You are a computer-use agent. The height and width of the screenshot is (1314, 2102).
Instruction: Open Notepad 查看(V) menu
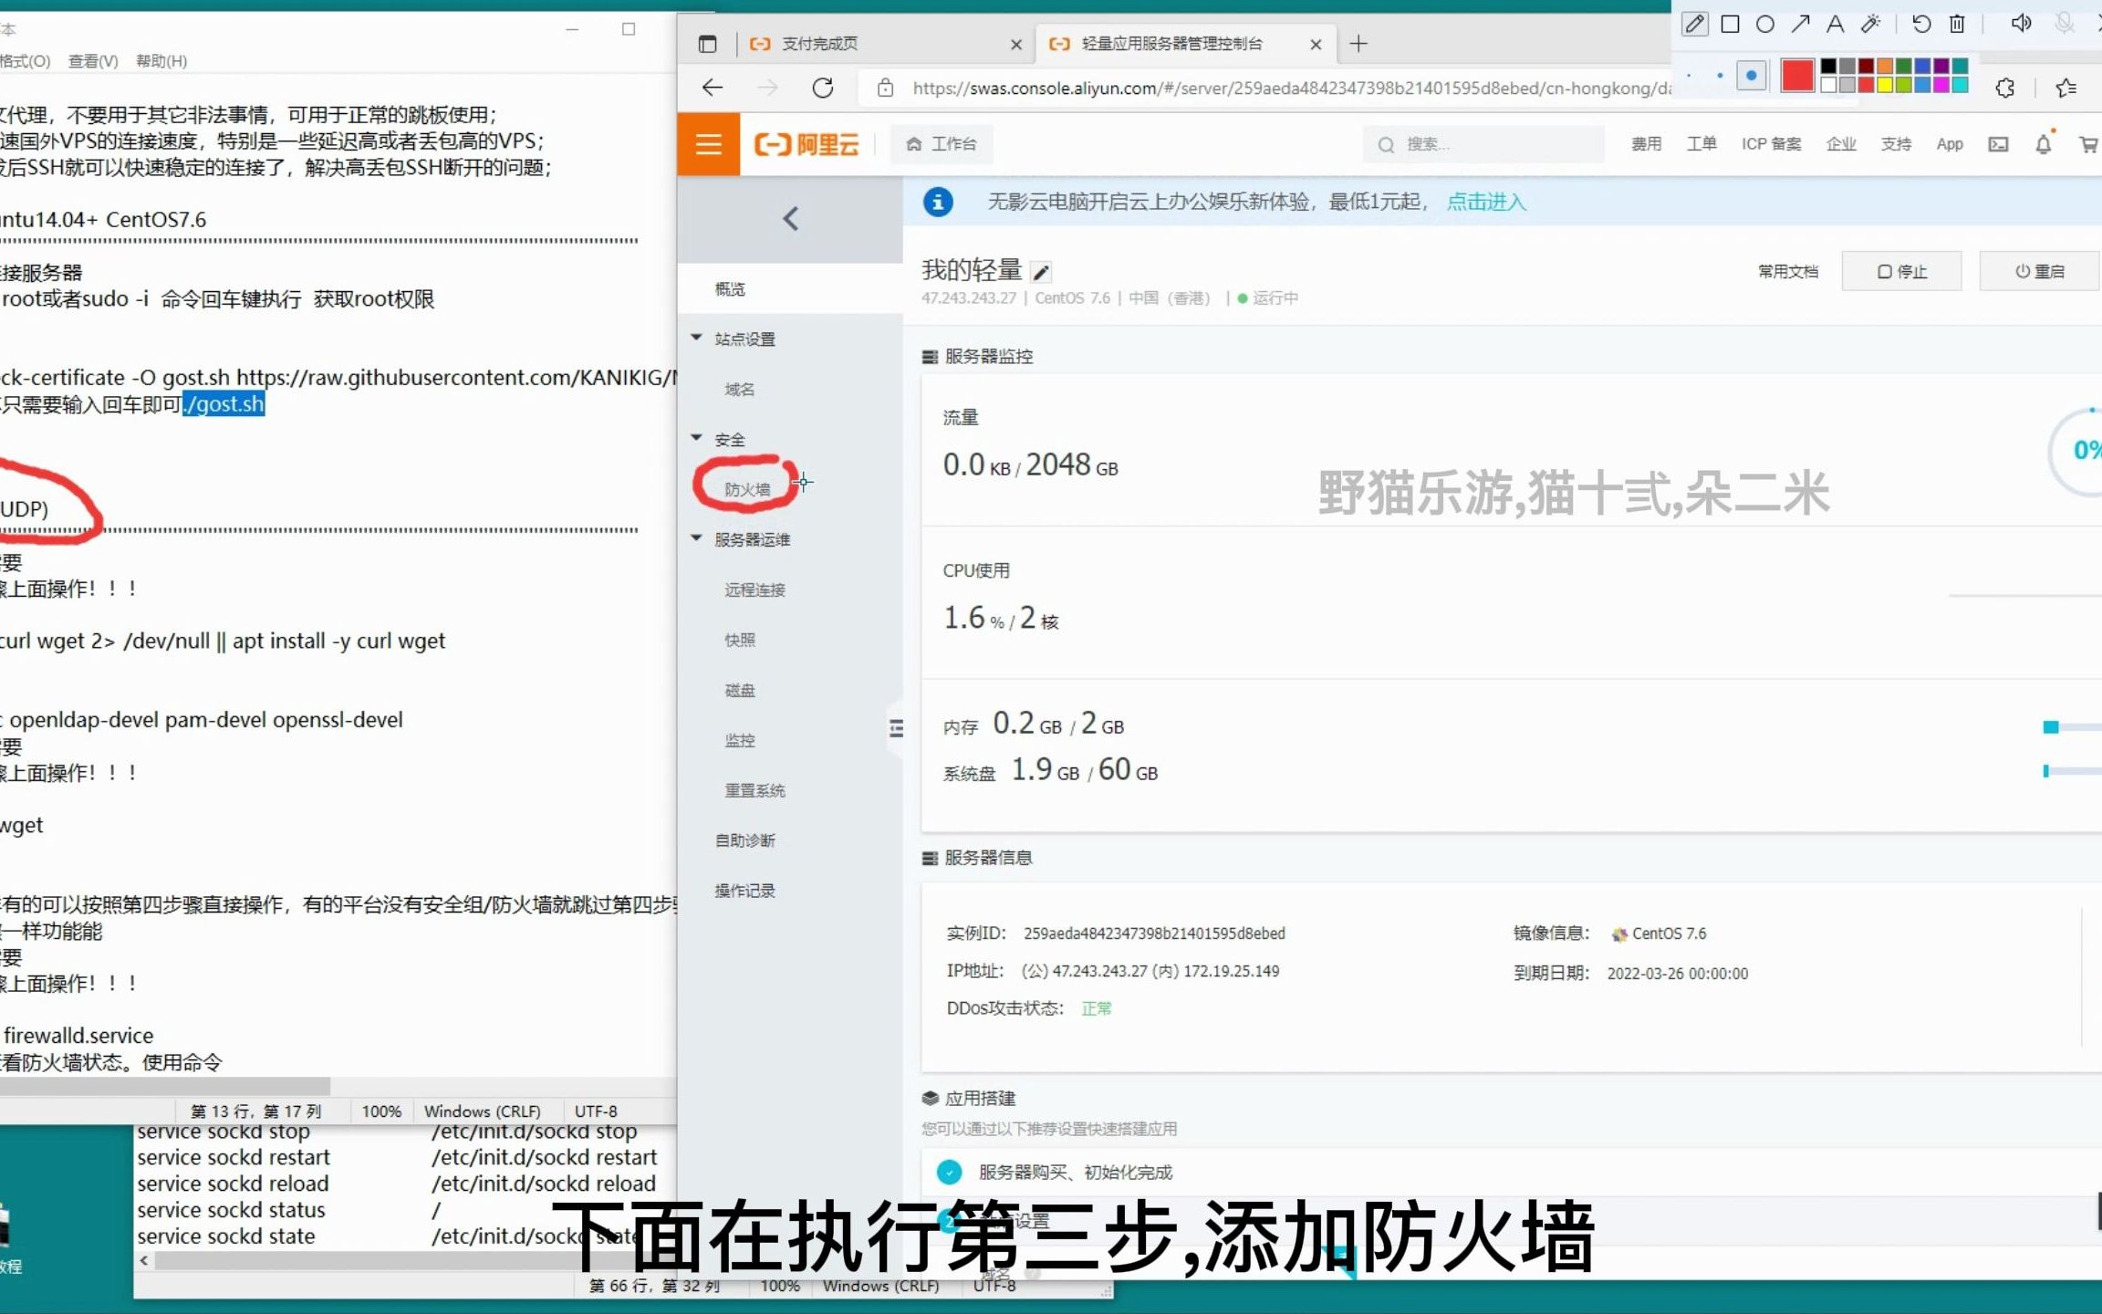[93, 61]
